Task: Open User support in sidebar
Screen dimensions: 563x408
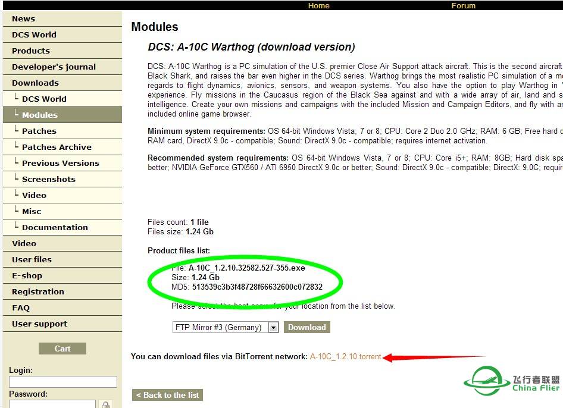Action: tap(62, 324)
